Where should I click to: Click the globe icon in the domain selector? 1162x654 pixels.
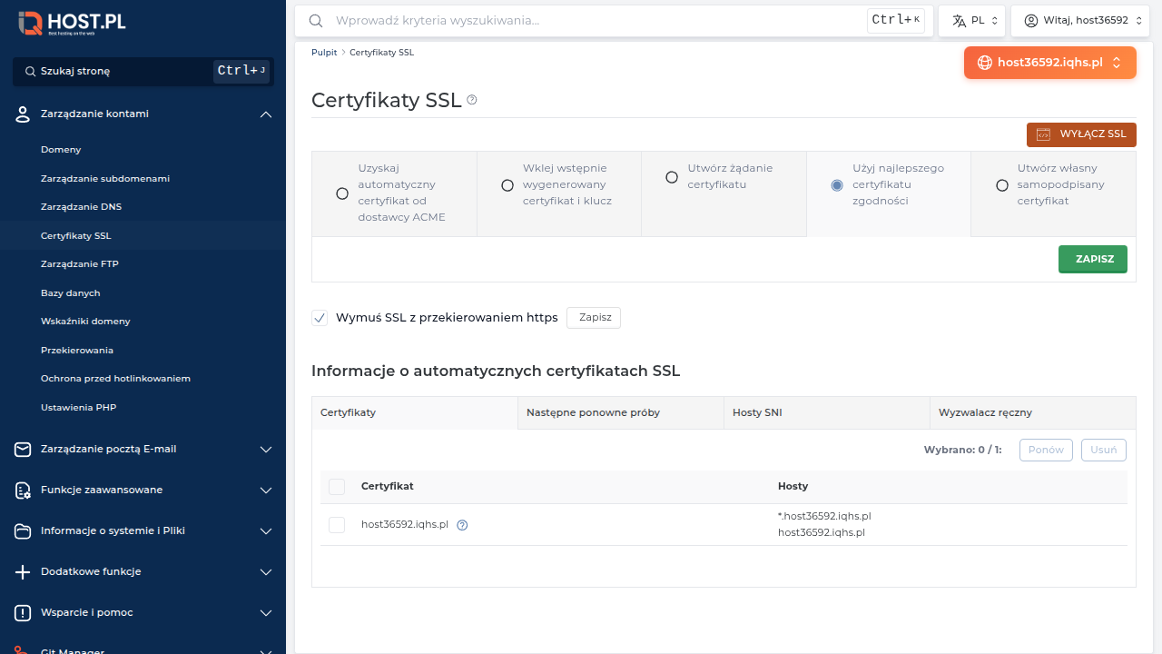pos(985,63)
